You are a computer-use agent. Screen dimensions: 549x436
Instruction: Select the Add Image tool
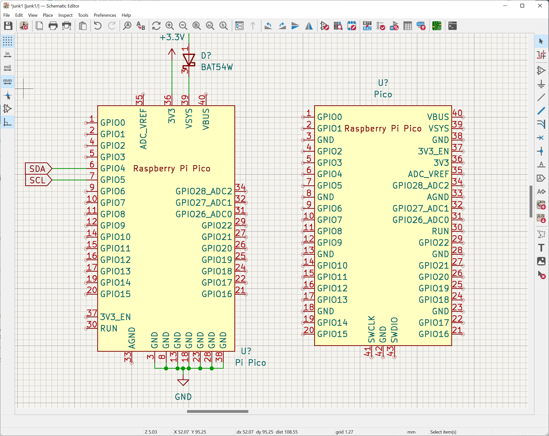(541, 261)
